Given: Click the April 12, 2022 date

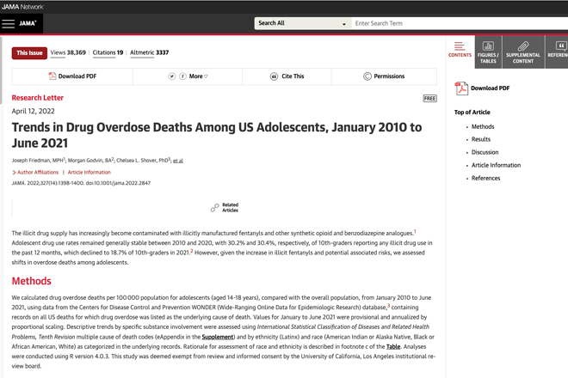Looking at the screenshot, I should 33,111.
